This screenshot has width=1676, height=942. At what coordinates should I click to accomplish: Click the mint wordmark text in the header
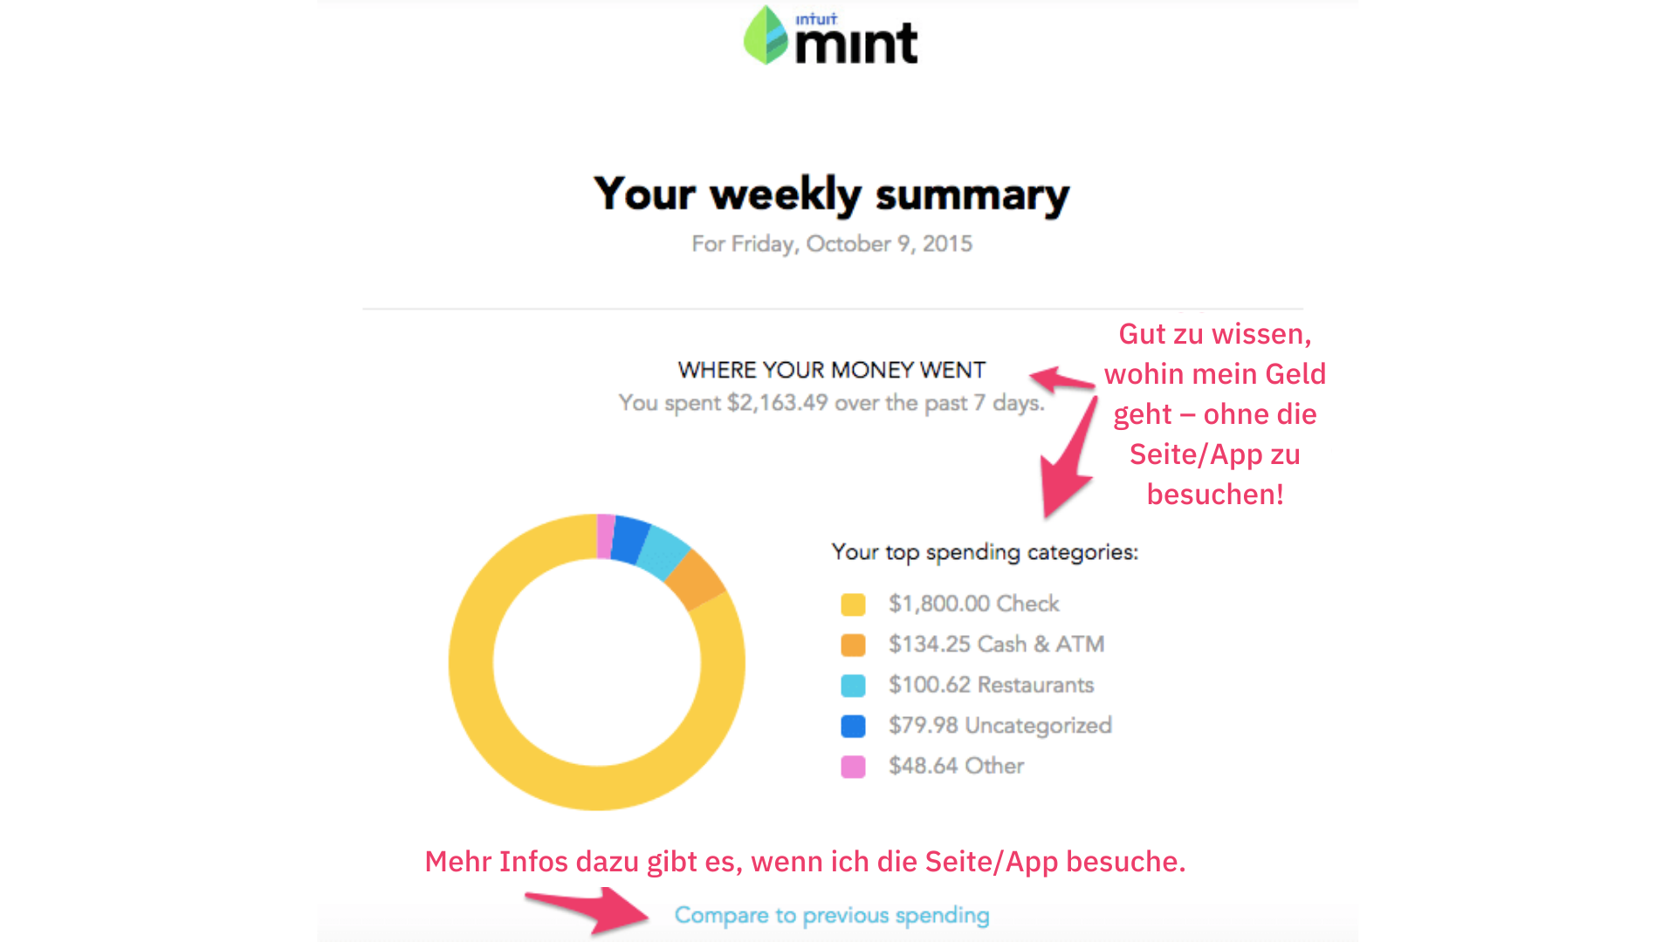pyautogui.click(x=856, y=44)
